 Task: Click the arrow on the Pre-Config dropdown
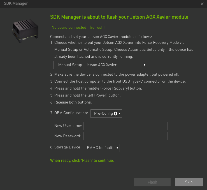[x=120, y=114]
